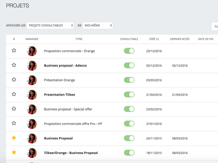Favorite the Présentation Orange project star
This screenshot has height=163, width=218.
(14, 79)
